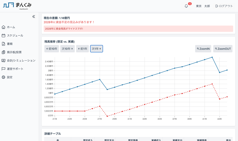Screen dimensions: 238x141
Task: Click the notification bell icon
Action: [186, 6]
